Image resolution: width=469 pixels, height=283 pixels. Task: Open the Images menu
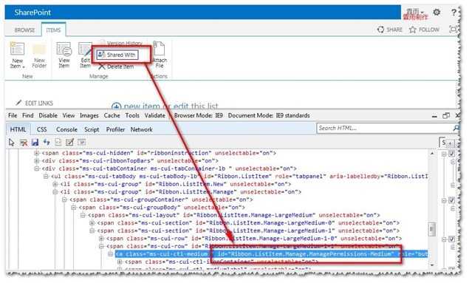click(89, 115)
